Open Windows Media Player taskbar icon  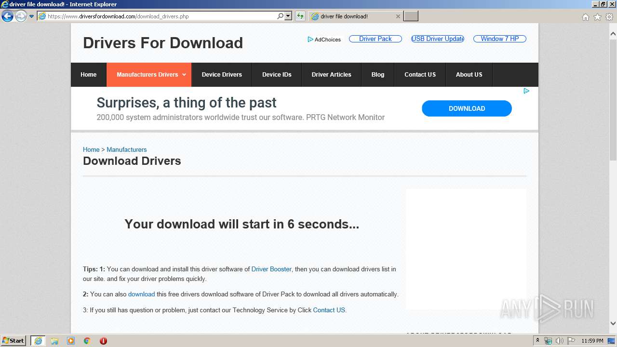point(71,341)
